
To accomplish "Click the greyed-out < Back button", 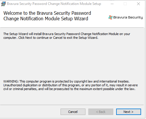I will click(x=101, y=112).
